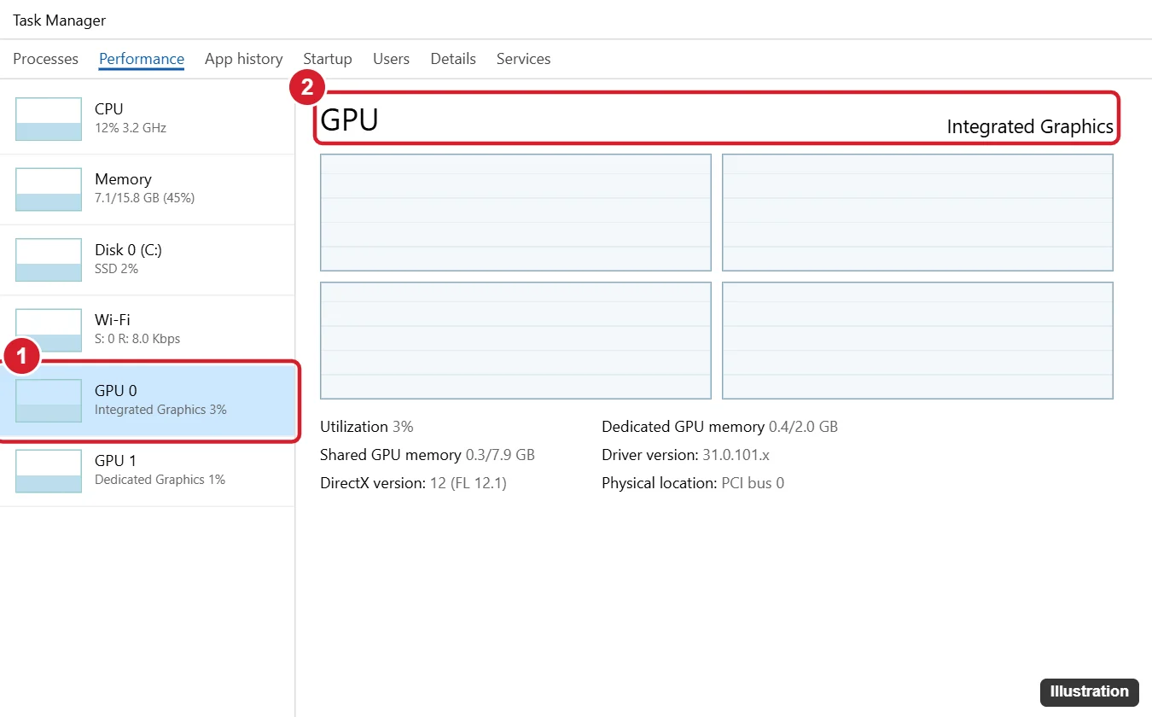Select Disk 0 (C:) entry
Screen dimensions: 1152x717
pos(147,259)
